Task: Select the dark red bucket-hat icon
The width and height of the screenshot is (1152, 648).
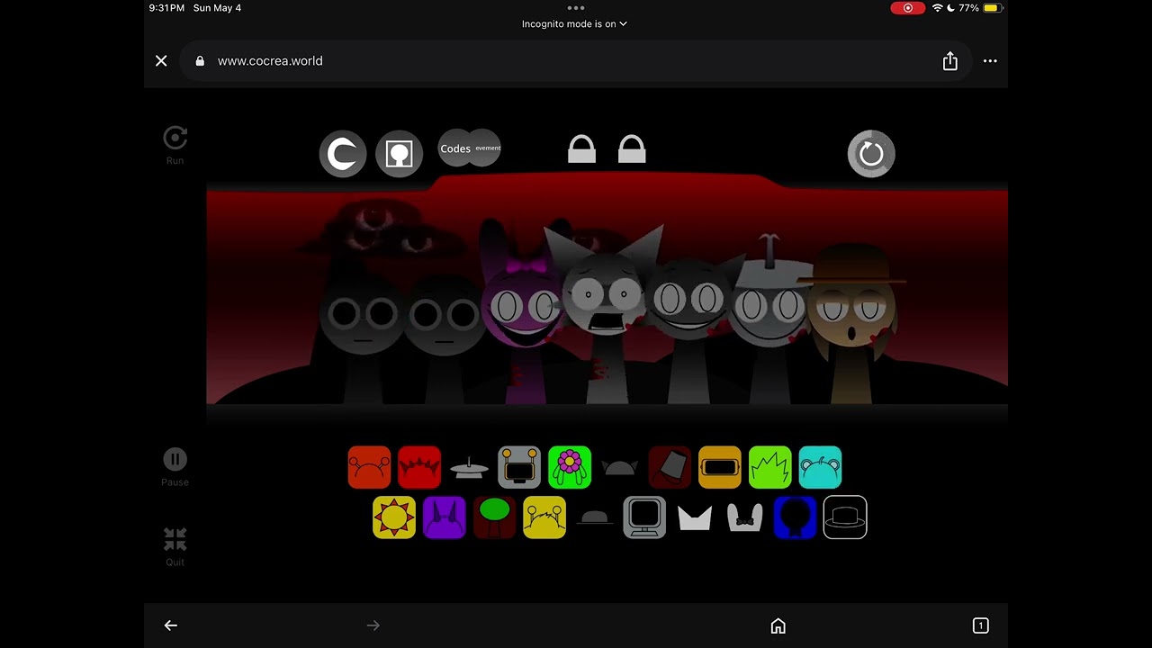Action: tap(670, 467)
